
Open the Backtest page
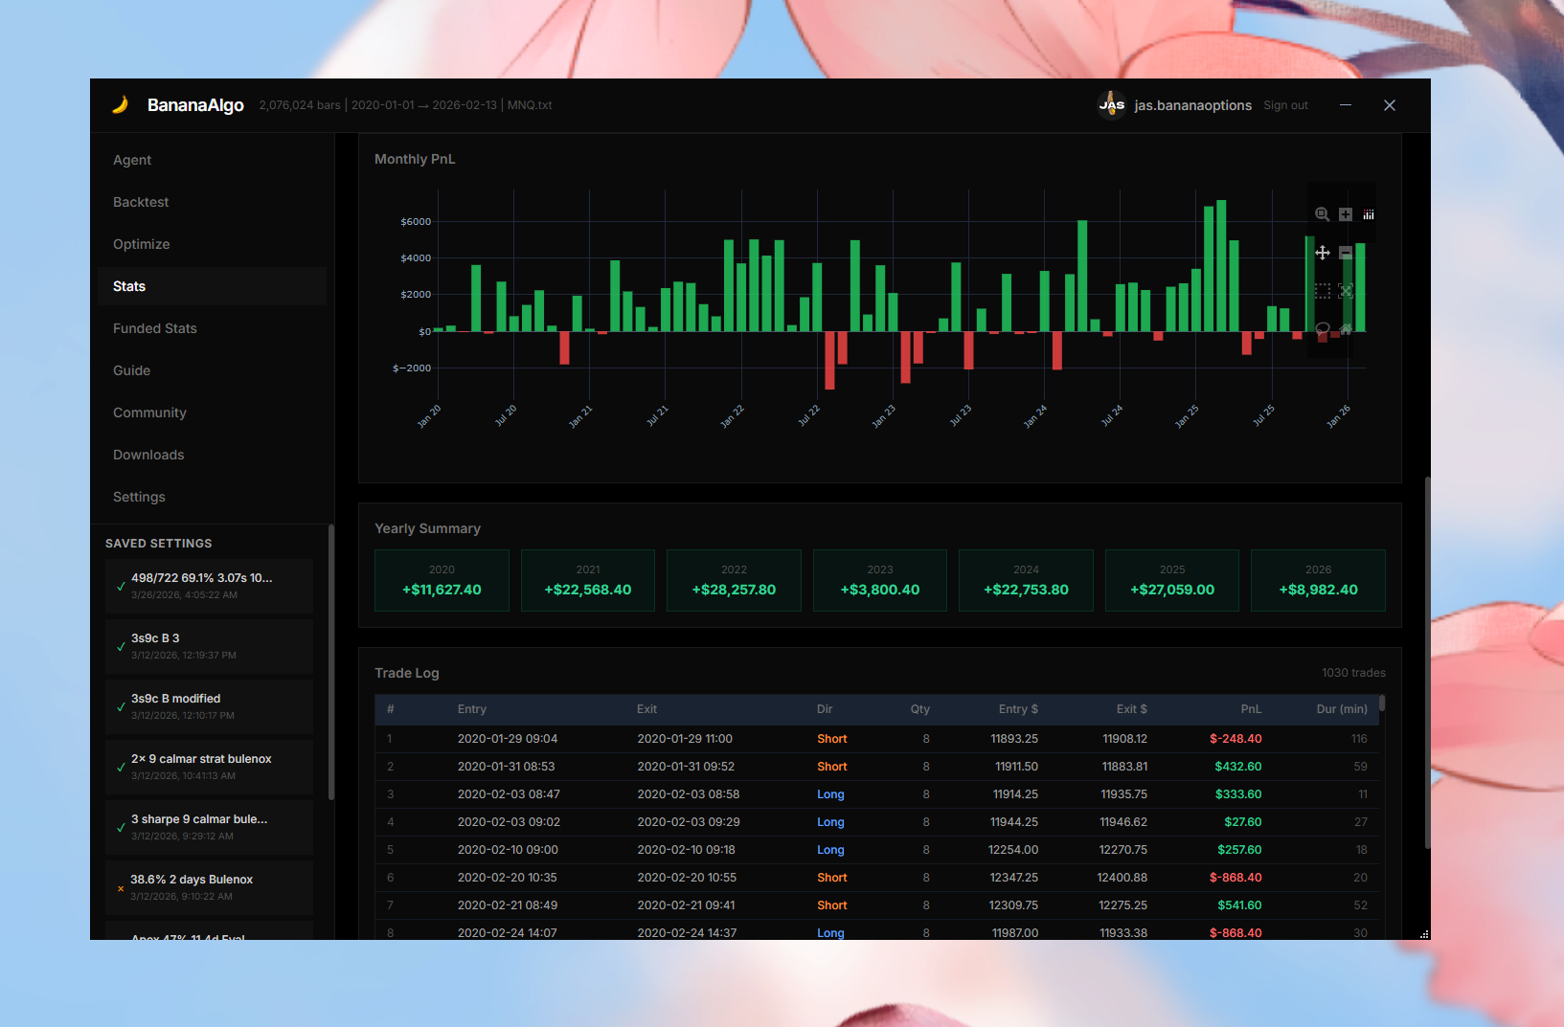click(x=141, y=202)
